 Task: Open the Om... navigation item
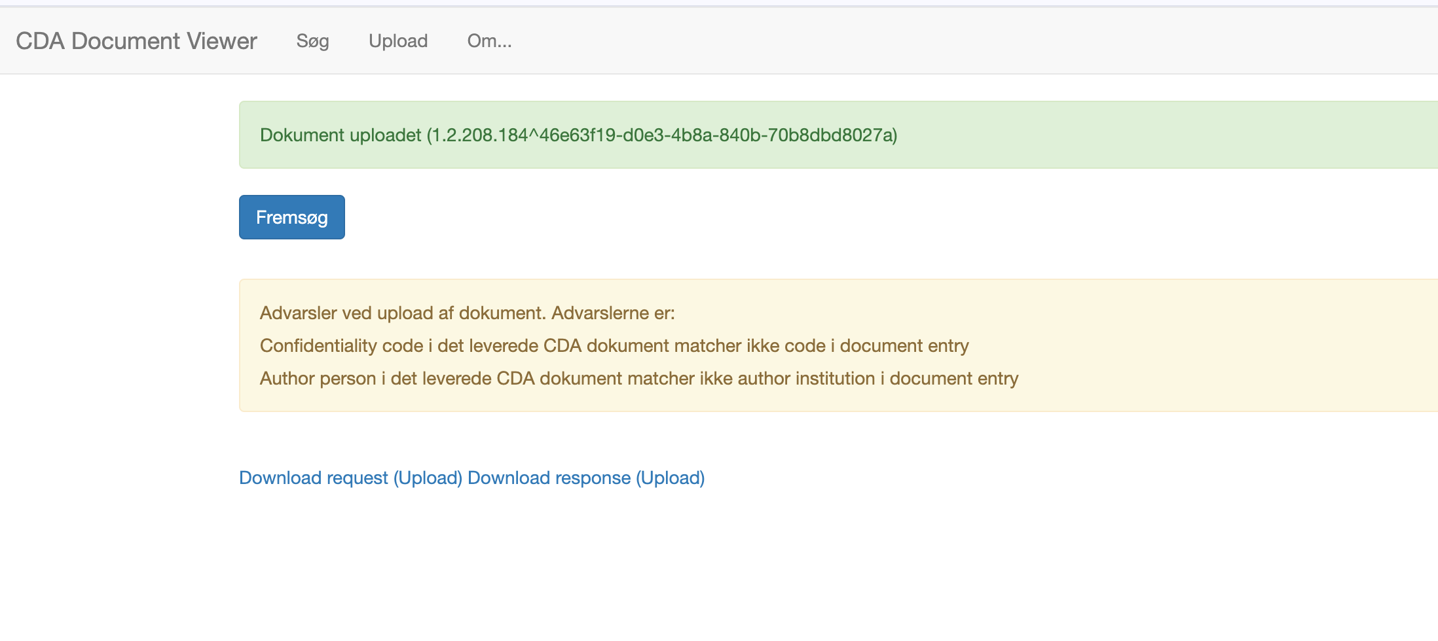[x=489, y=41]
